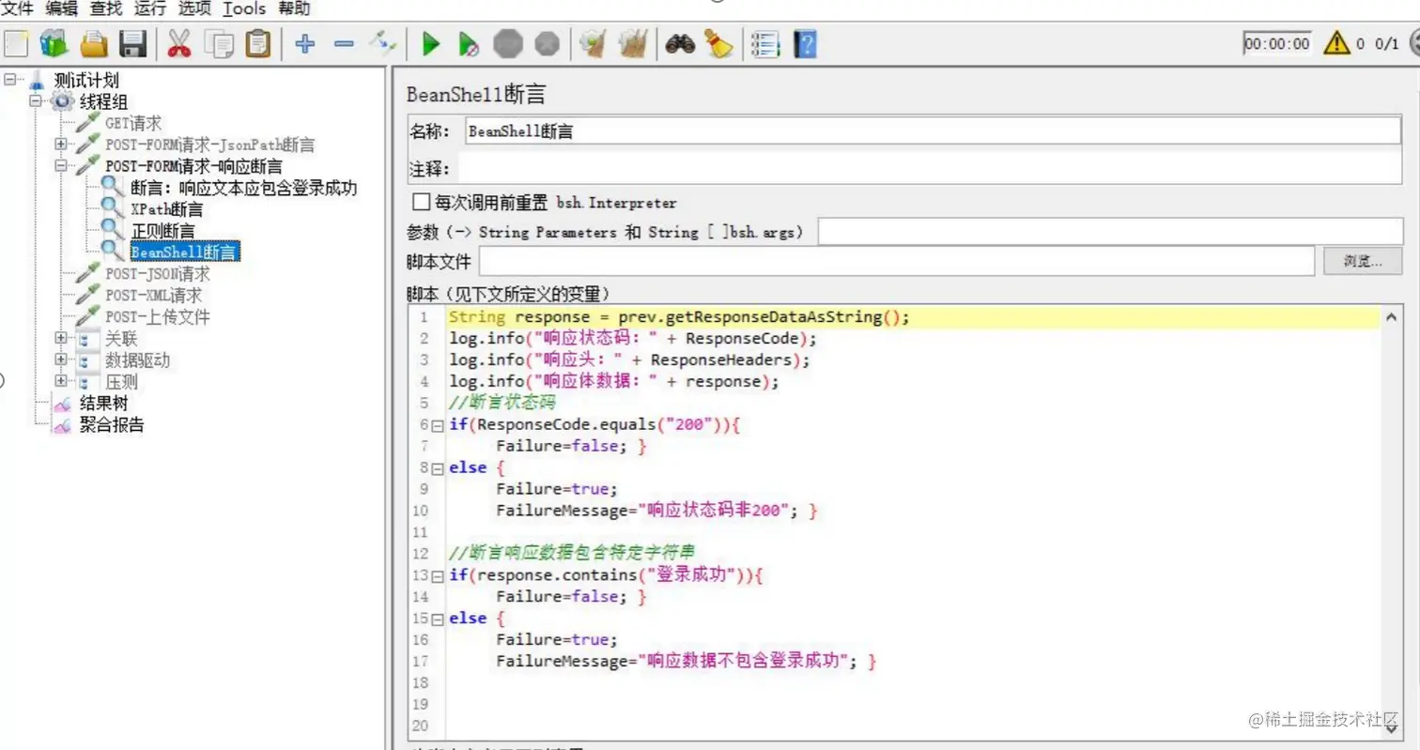Clear all results with double broom icon

click(633, 43)
